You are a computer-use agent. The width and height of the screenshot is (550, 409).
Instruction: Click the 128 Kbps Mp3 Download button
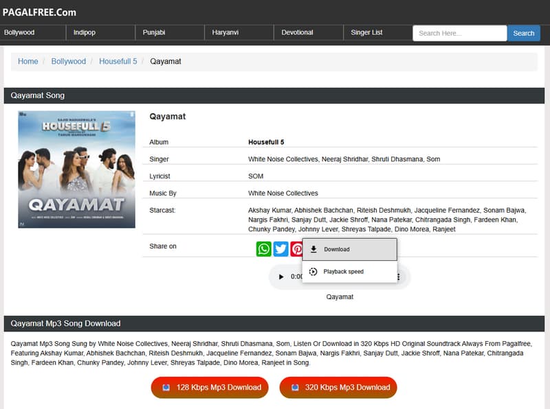pyautogui.click(x=210, y=388)
